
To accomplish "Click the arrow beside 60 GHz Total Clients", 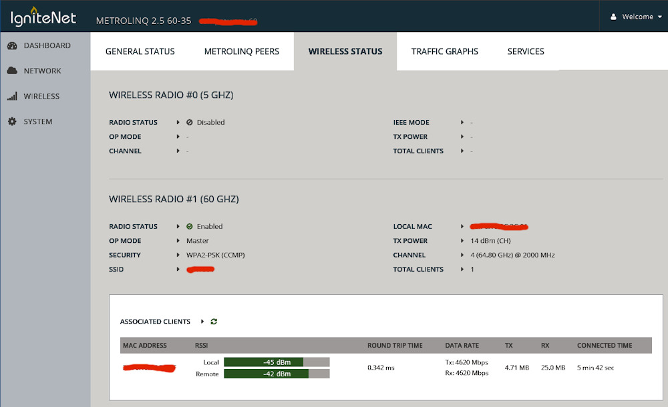I will point(462,269).
